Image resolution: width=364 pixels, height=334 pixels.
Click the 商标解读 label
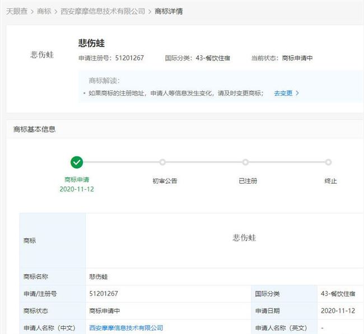click(x=104, y=81)
